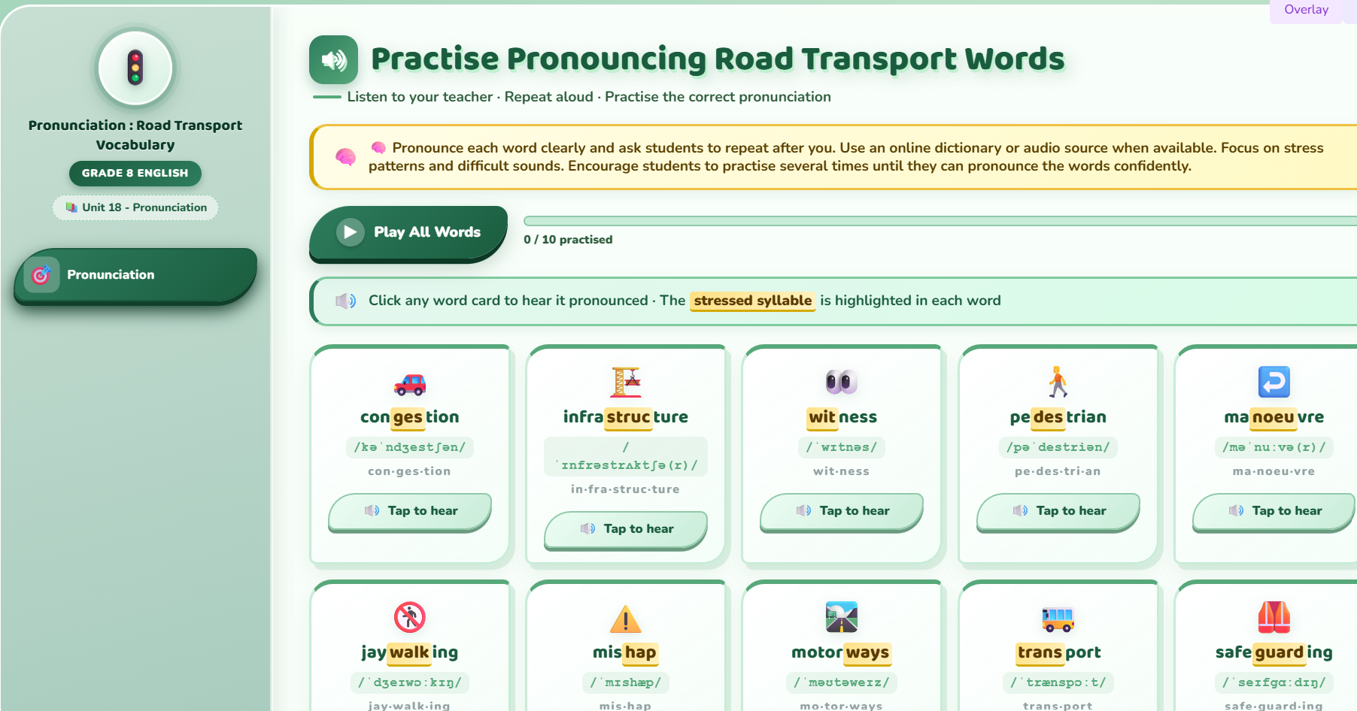
Task: Click the warning triangle icon on mishap card
Action: point(626,619)
